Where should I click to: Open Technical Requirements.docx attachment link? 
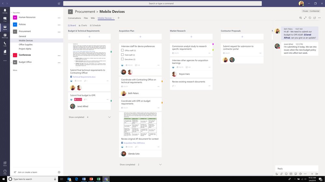click(x=84, y=77)
